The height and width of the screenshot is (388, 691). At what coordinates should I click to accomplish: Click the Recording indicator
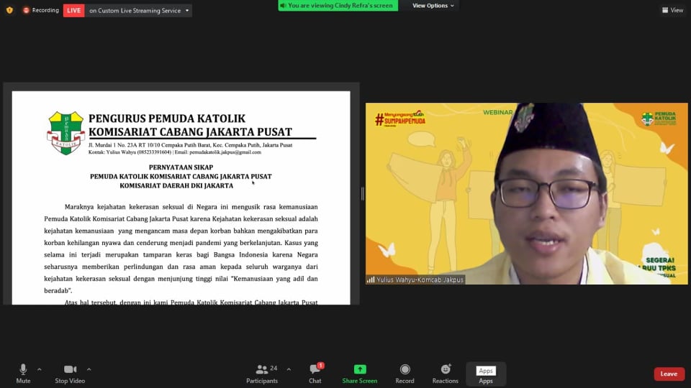click(x=41, y=10)
